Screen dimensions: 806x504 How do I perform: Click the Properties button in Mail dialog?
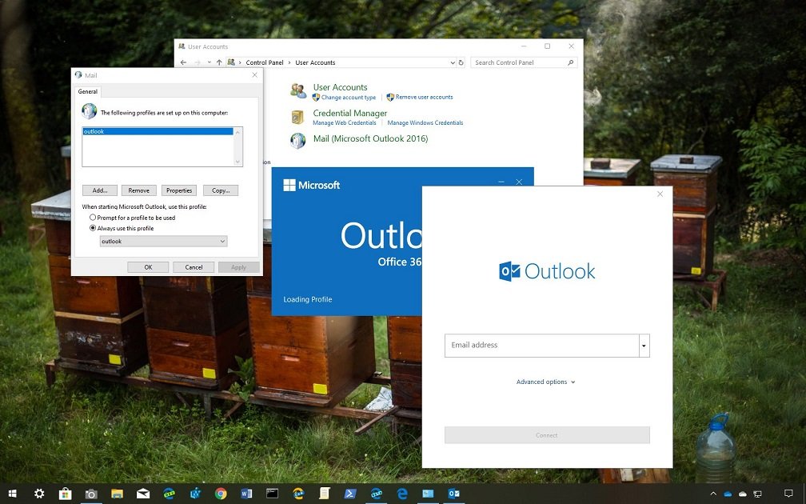tap(179, 190)
